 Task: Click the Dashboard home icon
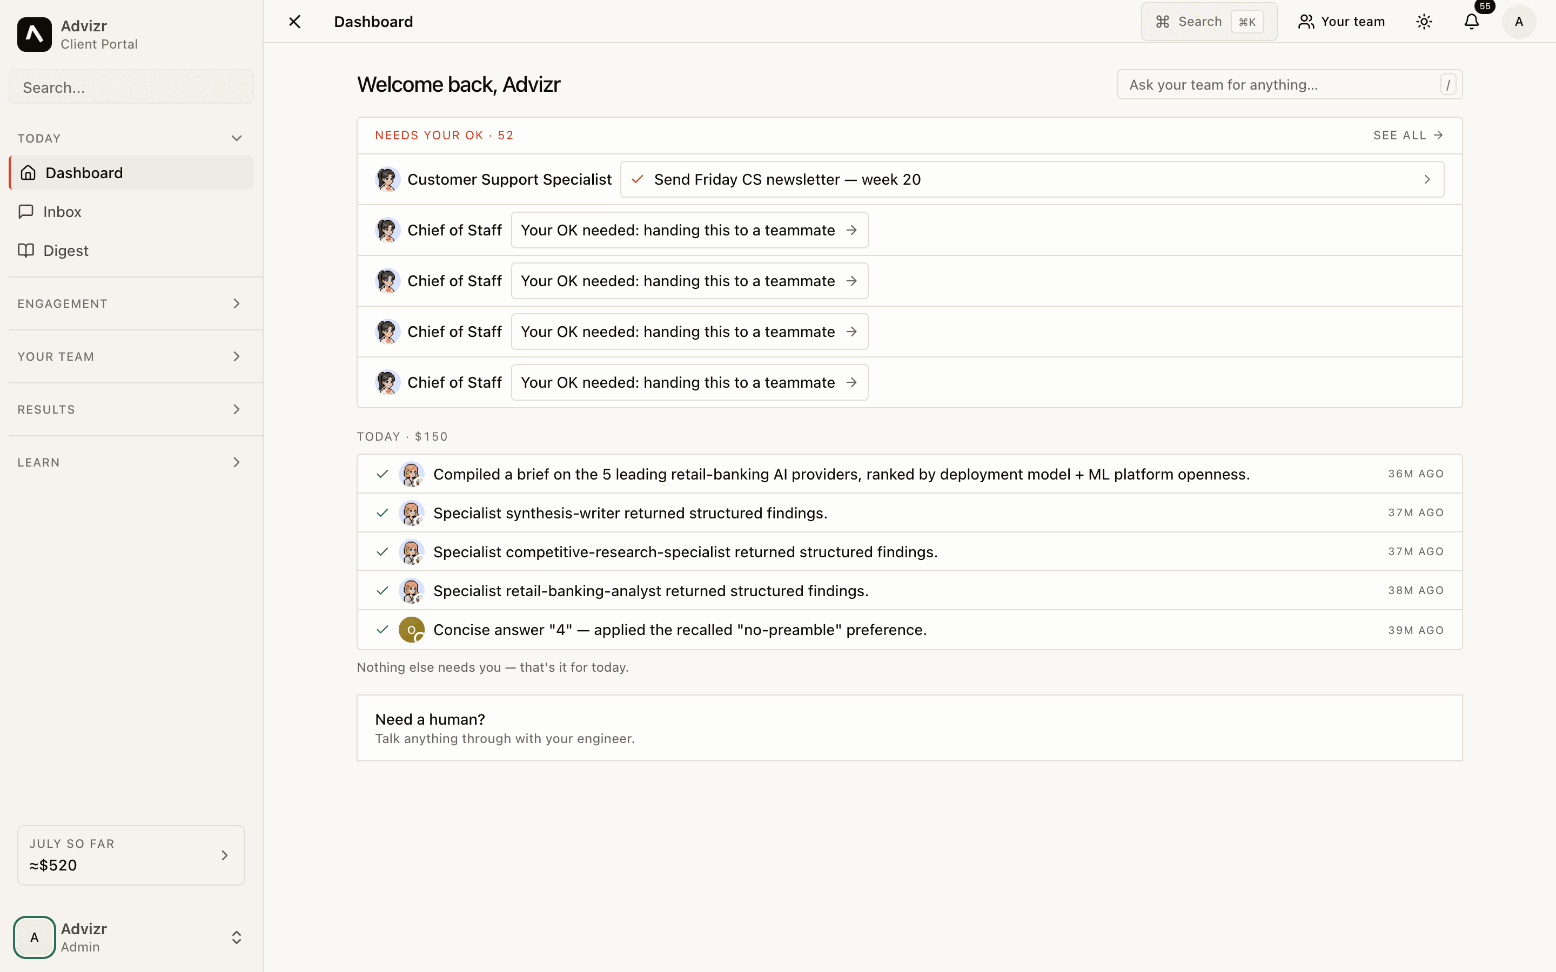click(28, 173)
